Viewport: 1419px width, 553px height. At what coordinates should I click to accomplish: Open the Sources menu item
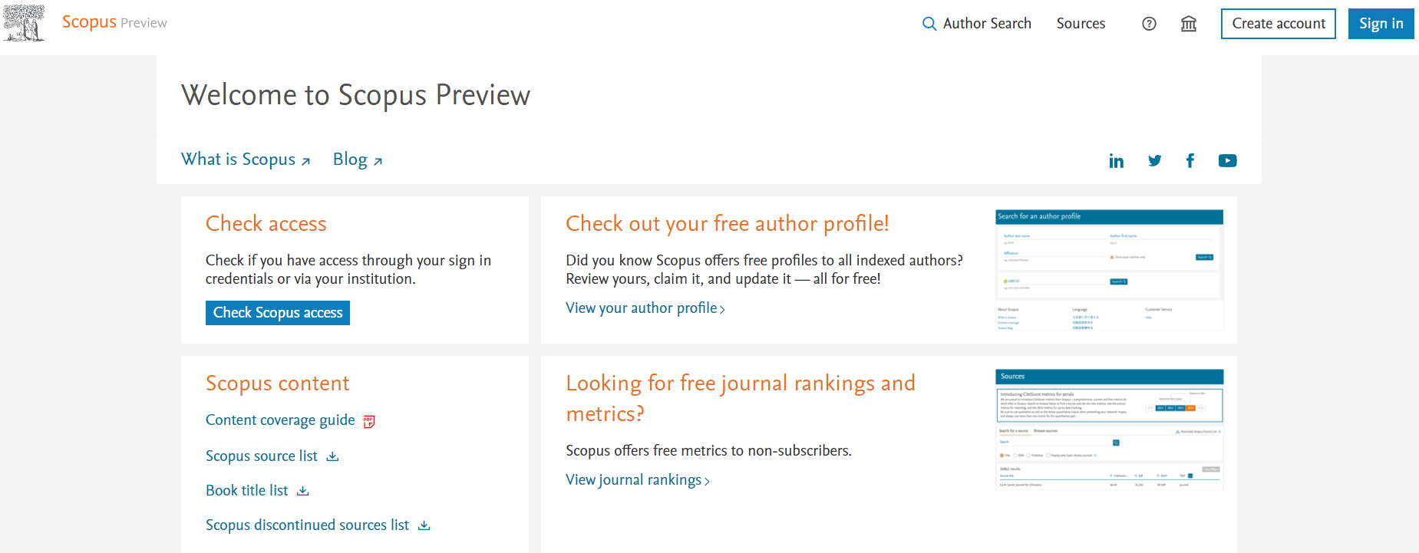(x=1081, y=24)
